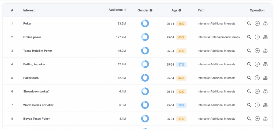Click the AD icon for Poker row
This screenshot has height=129, width=274.
(x=265, y=23)
